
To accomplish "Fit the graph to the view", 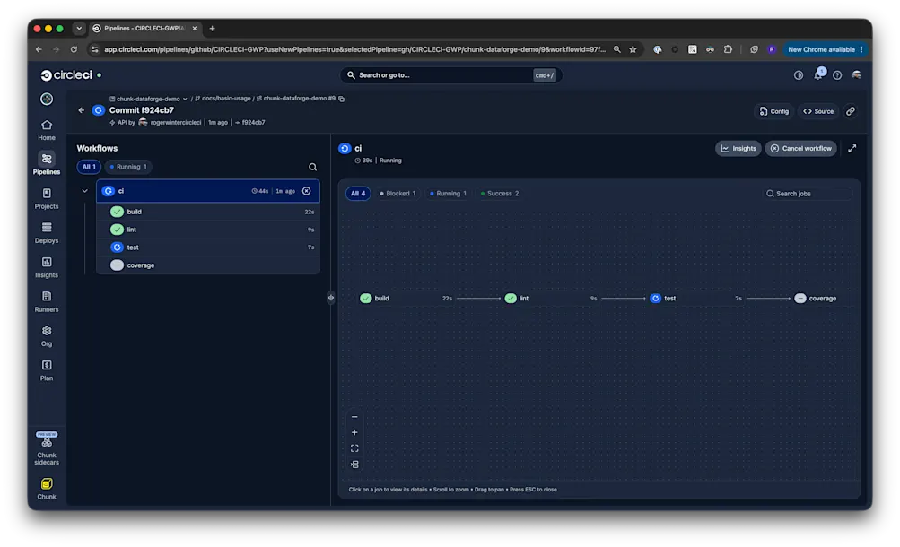I will 354,448.
